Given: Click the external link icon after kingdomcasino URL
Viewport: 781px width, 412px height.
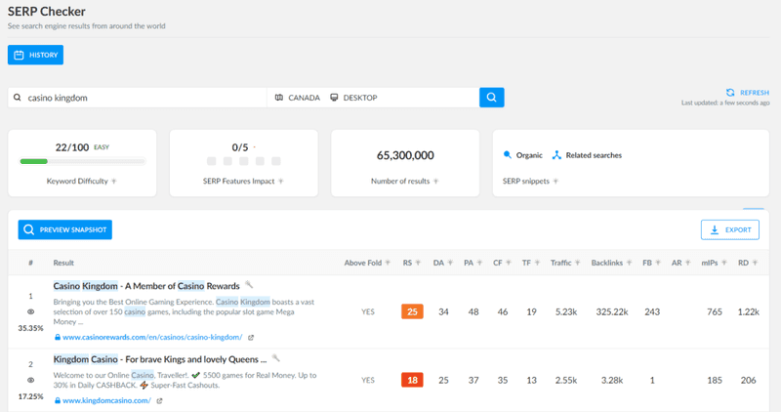Looking at the screenshot, I should (159, 401).
